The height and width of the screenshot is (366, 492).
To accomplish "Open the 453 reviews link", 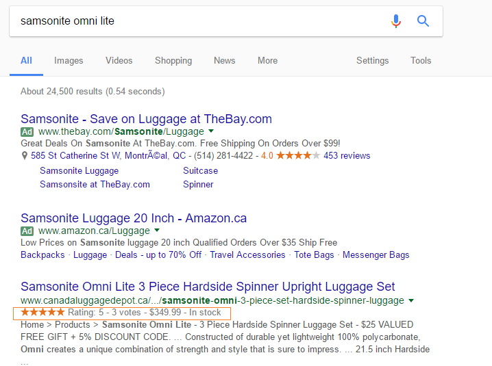I will click(347, 156).
